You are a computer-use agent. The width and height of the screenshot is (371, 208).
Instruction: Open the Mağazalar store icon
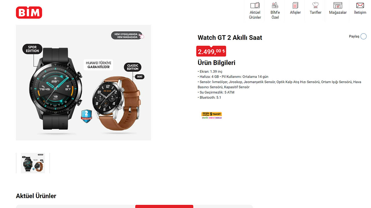pos(338,5)
